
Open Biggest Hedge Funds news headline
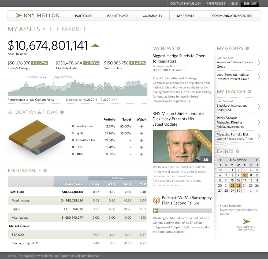pos(179,59)
